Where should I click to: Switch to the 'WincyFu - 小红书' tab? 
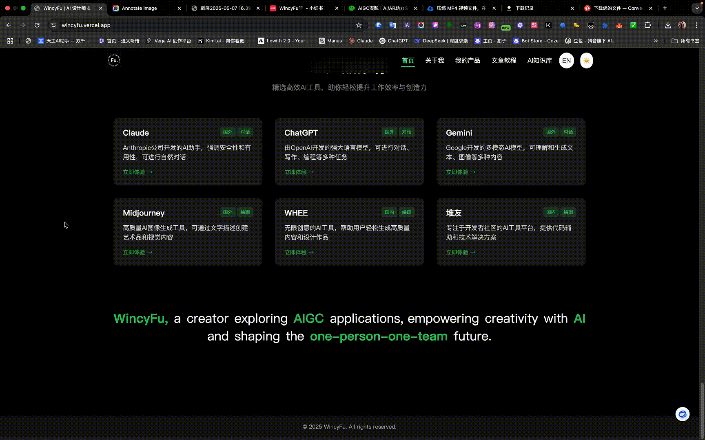[x=301, y=8]
